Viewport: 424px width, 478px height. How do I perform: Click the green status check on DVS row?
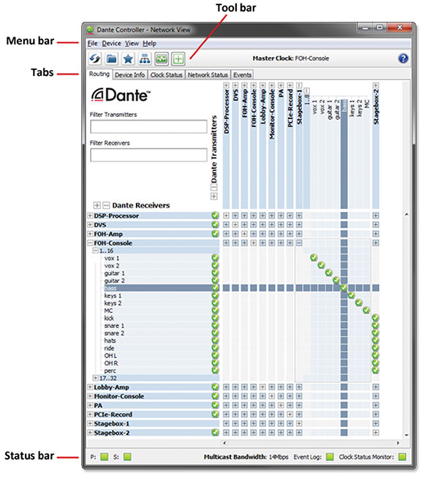(x=215, y=224)
